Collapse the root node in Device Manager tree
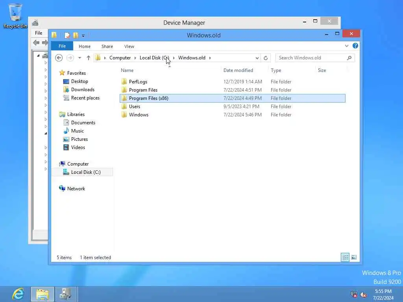Viewport: 403px width, 302px height. click(38, 55)
